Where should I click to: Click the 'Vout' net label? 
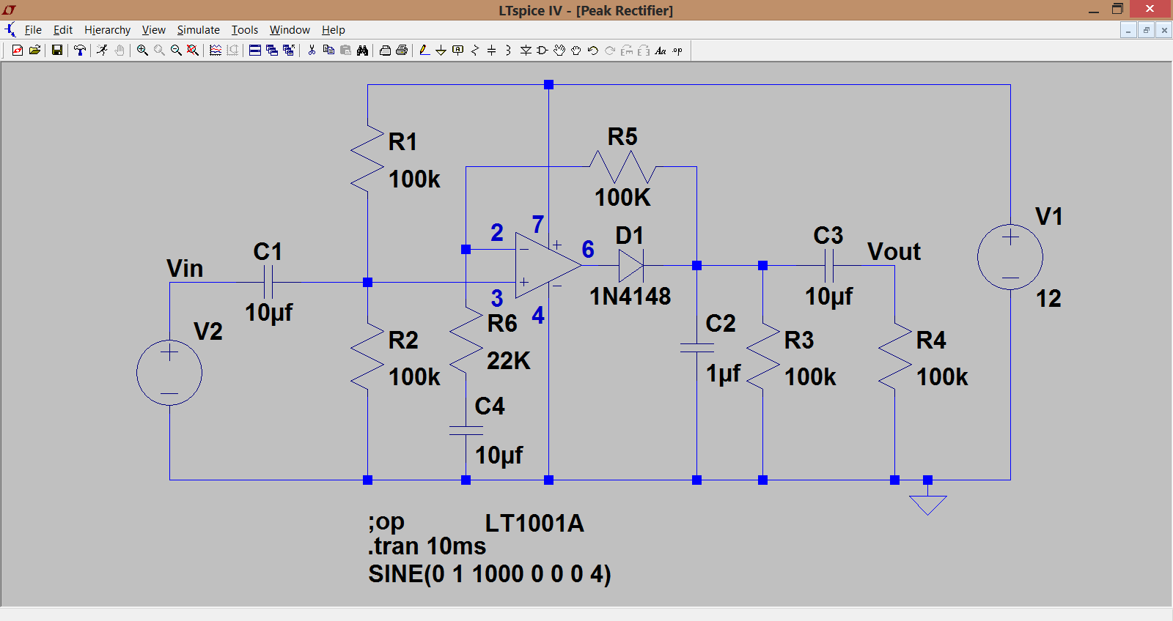coord(894,252)
